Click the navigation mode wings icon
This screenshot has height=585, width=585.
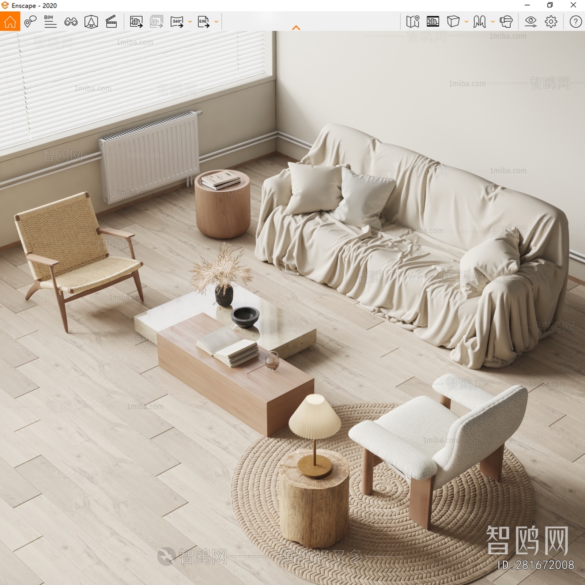[479, 22]
